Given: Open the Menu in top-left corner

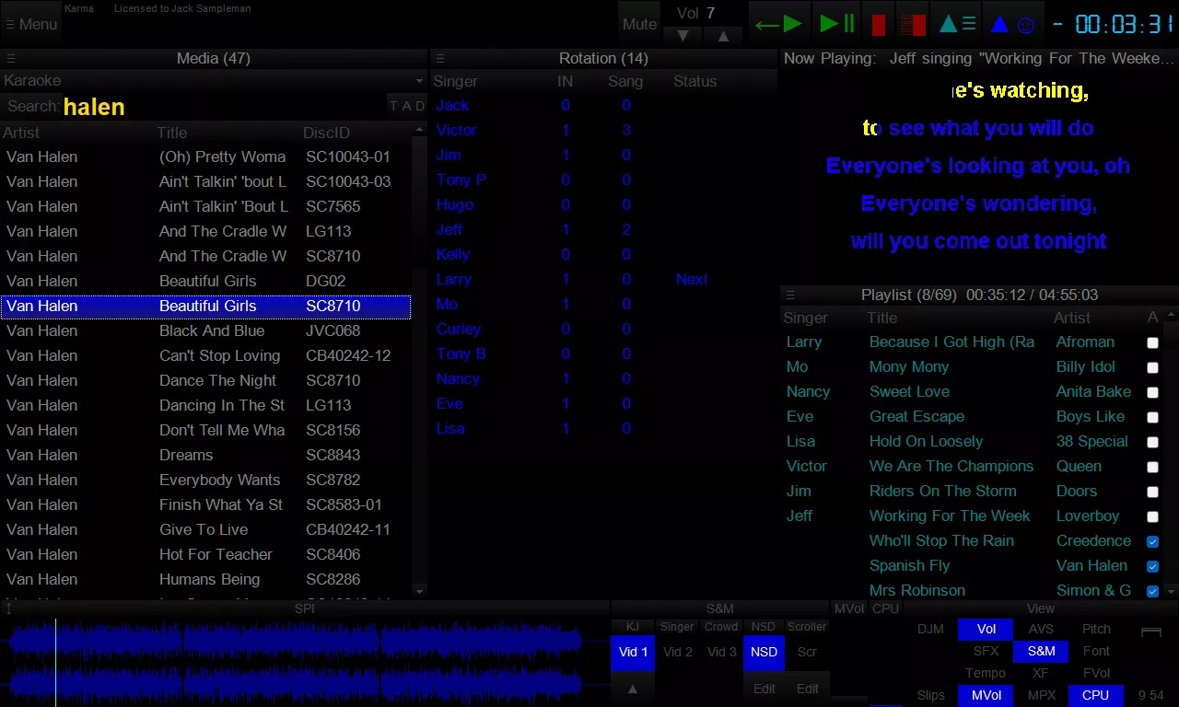Looking at the screenshot, I should click(x=30, y=24).
